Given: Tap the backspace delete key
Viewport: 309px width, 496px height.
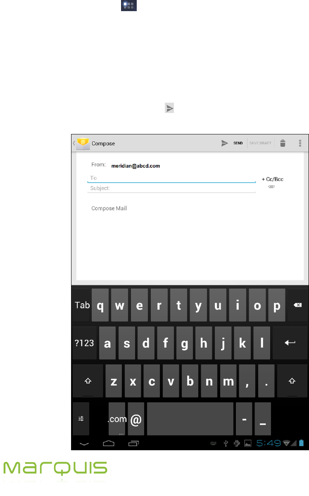Looking at the screenshot, I should pyautogui.click(x=298, y=305).
